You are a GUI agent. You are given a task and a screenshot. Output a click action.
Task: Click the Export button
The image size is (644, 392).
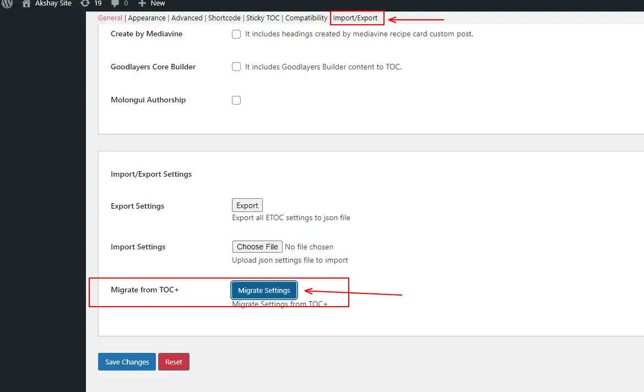click(x=247, y=205)
